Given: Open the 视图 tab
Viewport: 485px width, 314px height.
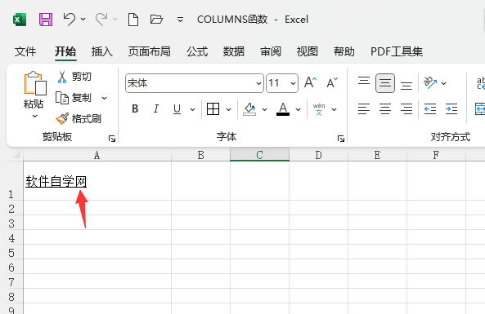Looking at the screenshot, I should (x=308, y=51).
